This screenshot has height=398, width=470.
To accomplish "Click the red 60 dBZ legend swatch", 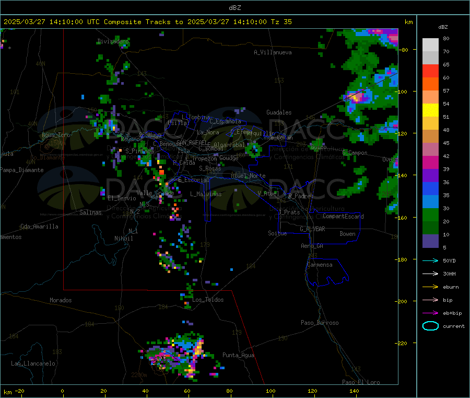I will (x=430, y=71).
